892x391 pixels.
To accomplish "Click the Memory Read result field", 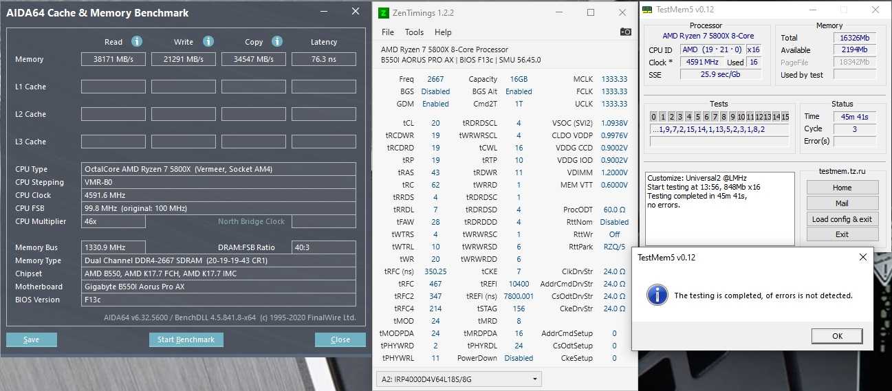I will click(113, 59).
